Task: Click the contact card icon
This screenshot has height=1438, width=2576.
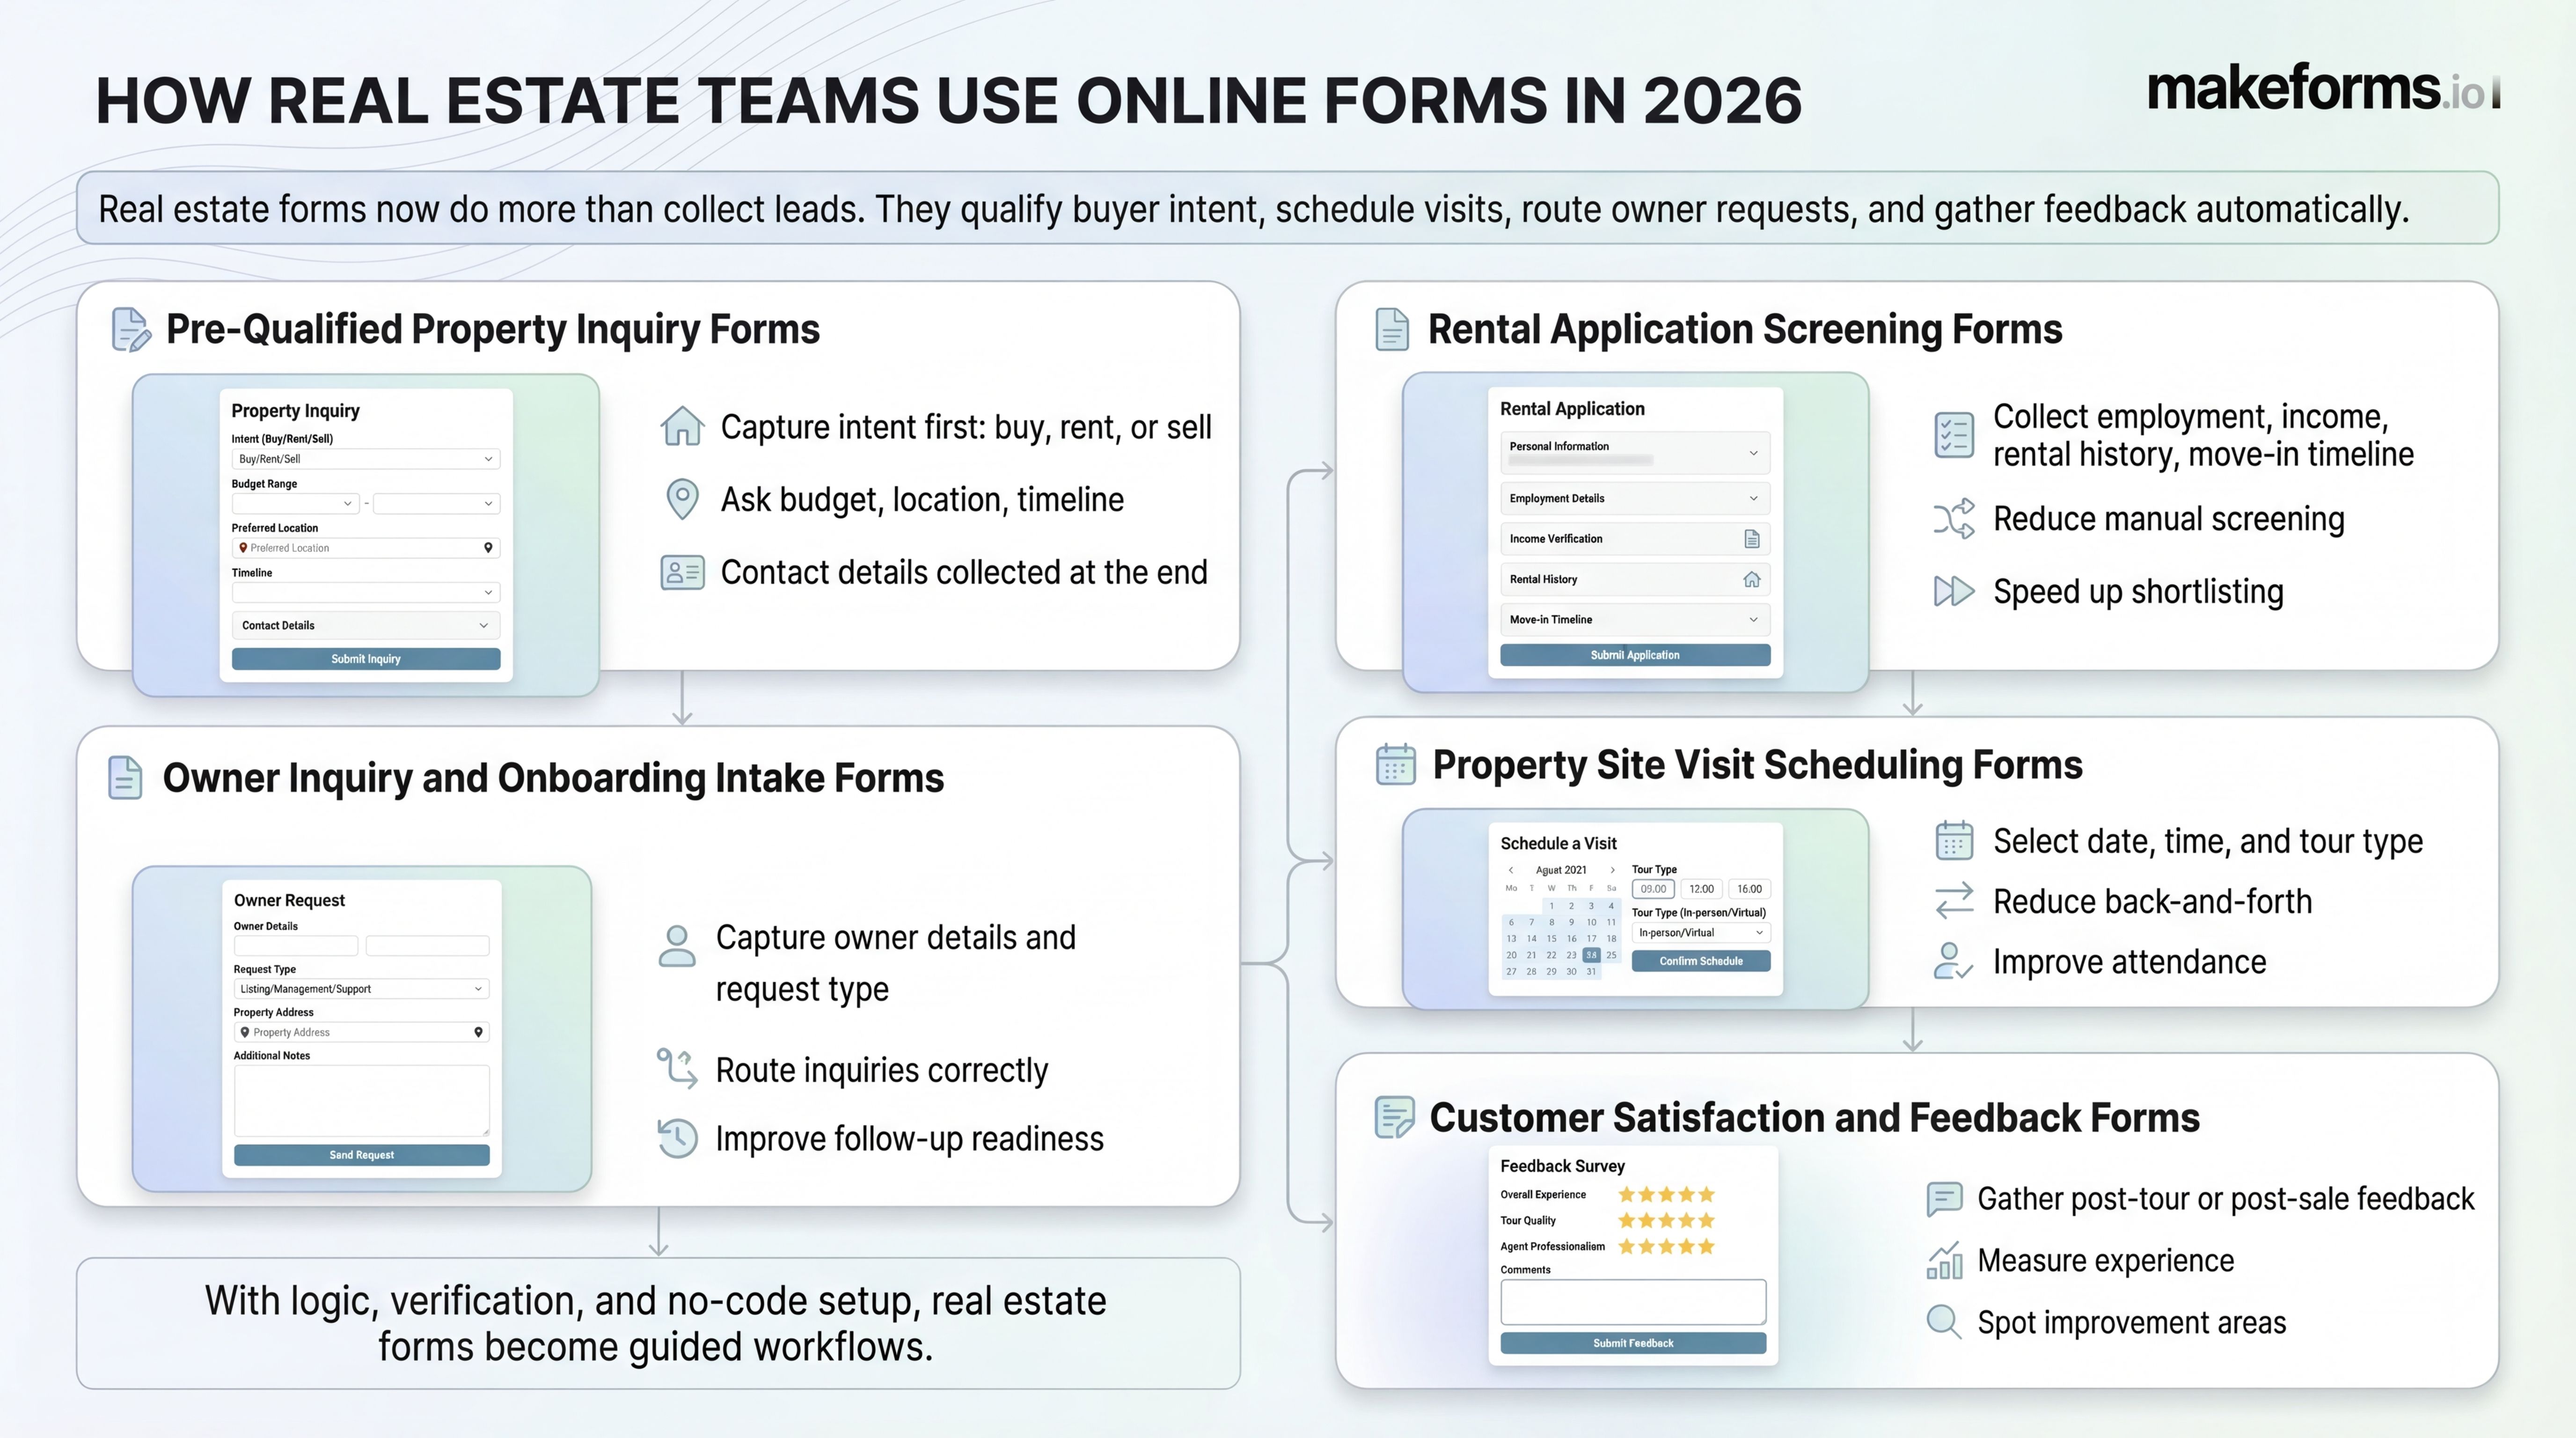Action: (682, 572)
